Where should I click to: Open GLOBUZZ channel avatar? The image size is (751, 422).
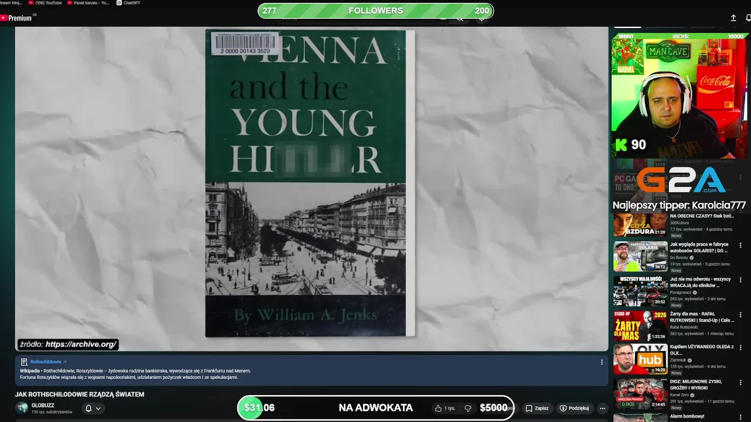pos(22,408)
